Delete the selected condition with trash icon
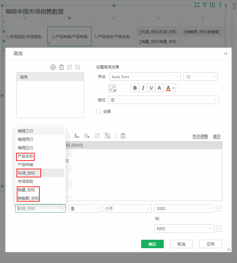Screen dimensions: 237x263 pyautogui.click(x=123, y=136)
